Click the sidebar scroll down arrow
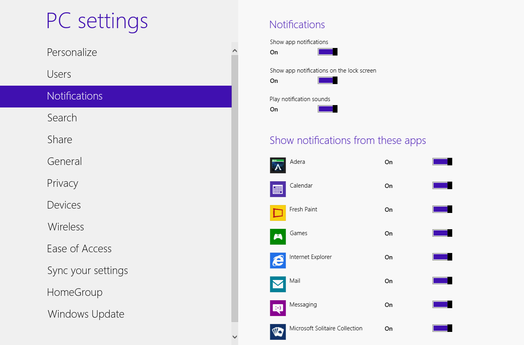This screenshot has height=345, width=524. pos(235,337)
